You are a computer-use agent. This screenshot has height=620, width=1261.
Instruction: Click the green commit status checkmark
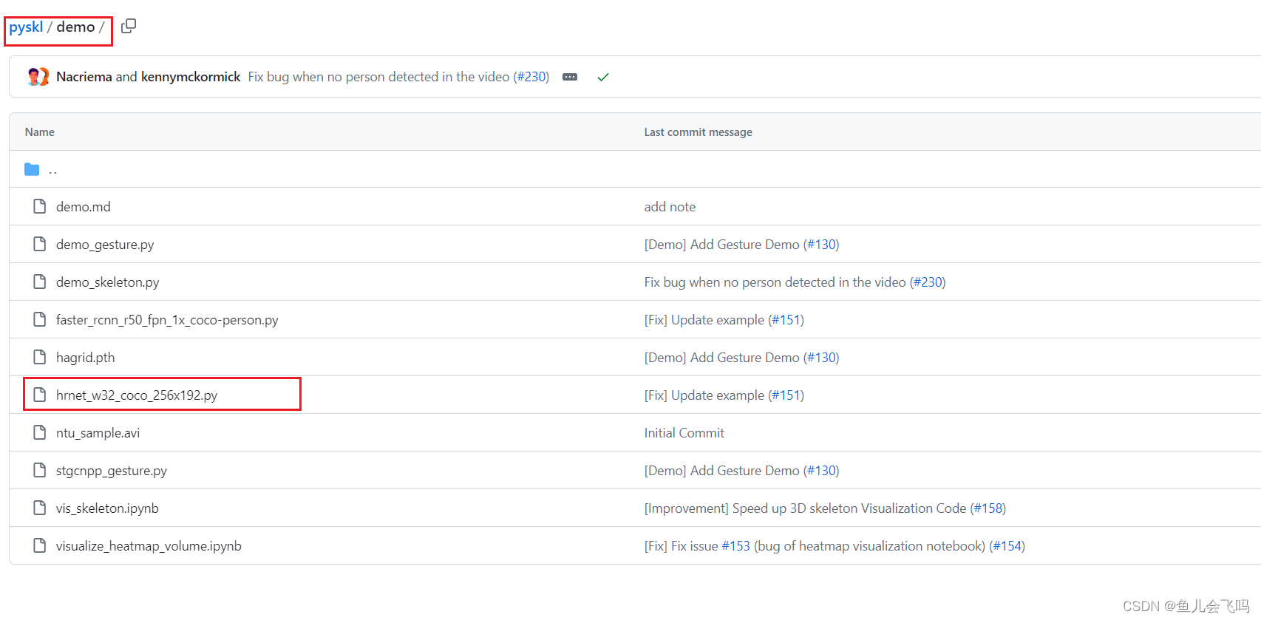coord(603,77)
